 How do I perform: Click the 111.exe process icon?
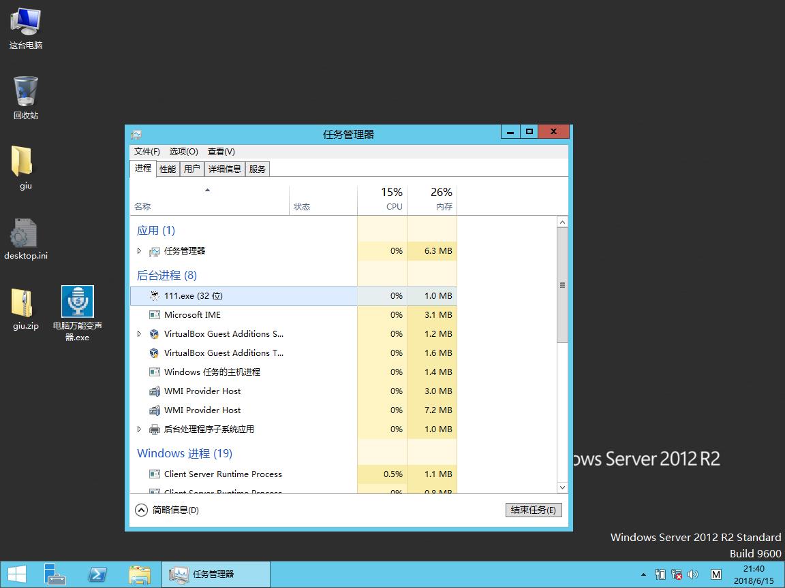[155, 295]
